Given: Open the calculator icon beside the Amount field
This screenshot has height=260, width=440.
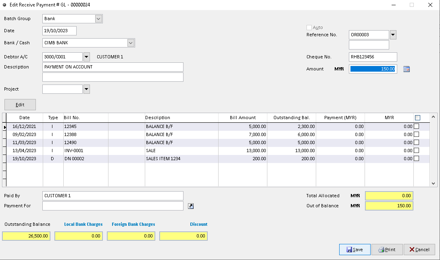Looking at the screenshot, I should [407, 69].
